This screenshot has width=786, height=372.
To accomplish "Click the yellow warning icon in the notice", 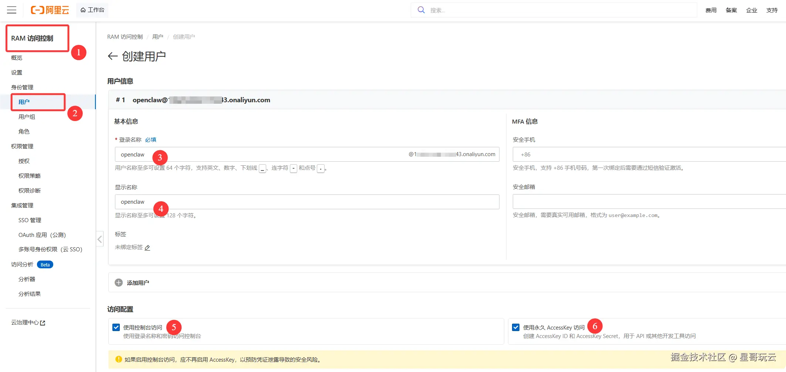I will pos(119,359).
